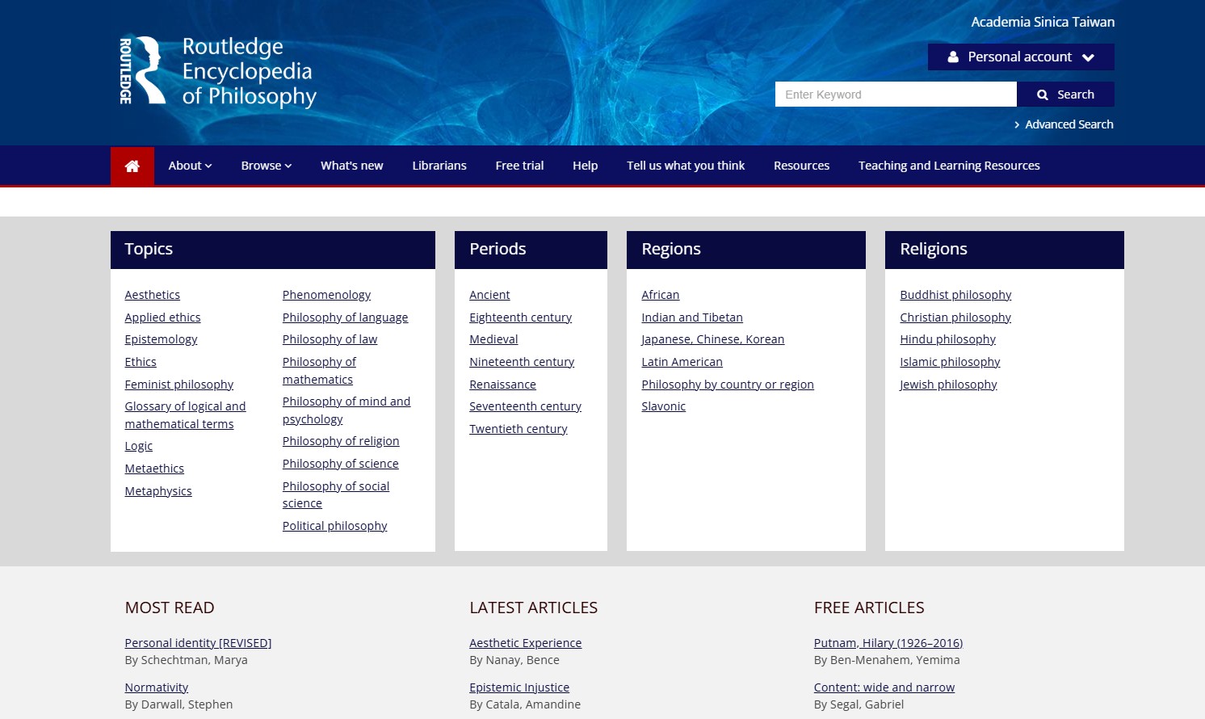Image resolution: width=1205 pixels, height=719 pixels.
Task: Open Hindu philosophy link
Action: [x=947, y=339]
